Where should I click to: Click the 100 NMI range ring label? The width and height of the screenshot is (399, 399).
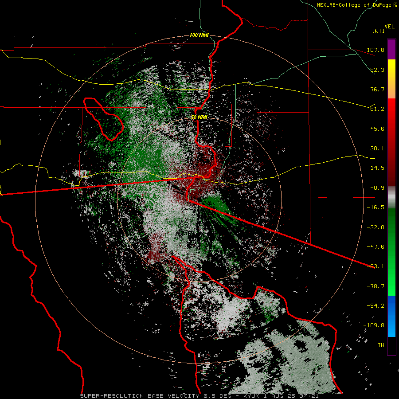pyautogui.click(x=199, y=35)
